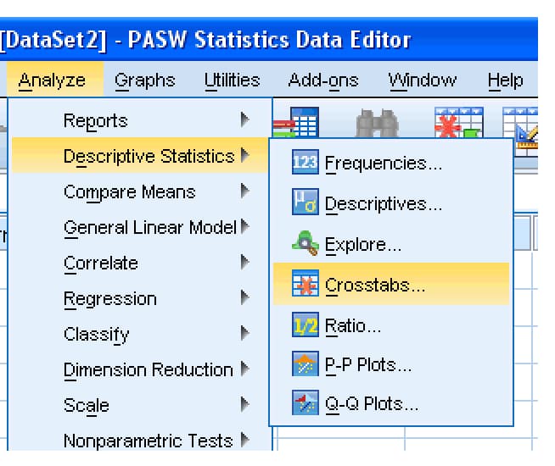Click arrow next to Regression
555x466 pixels.
pos(245,297)
